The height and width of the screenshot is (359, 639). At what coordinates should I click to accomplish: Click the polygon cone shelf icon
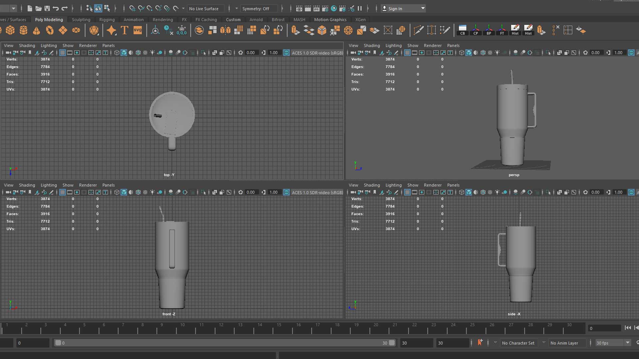coord(37,31)
